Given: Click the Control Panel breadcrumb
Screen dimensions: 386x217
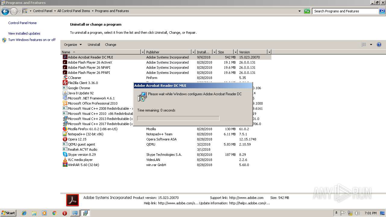Looking at the screenshot, I should 43,11.
